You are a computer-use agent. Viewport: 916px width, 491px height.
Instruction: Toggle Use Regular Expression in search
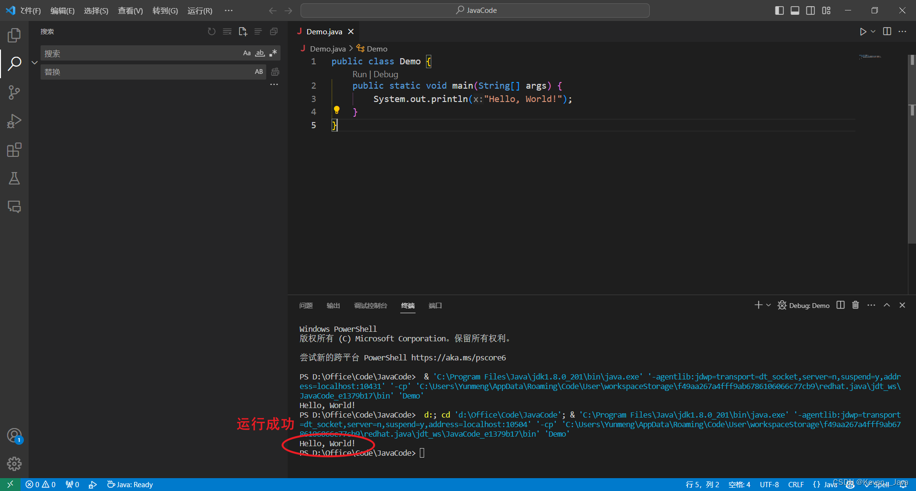[x=273, y=53]
